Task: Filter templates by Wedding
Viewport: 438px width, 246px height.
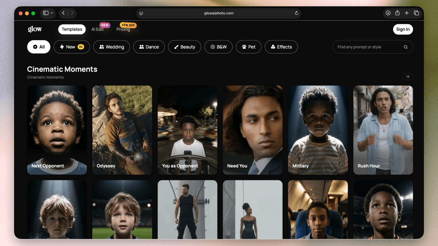Action: pyautogui.click(x=111, y=47)
